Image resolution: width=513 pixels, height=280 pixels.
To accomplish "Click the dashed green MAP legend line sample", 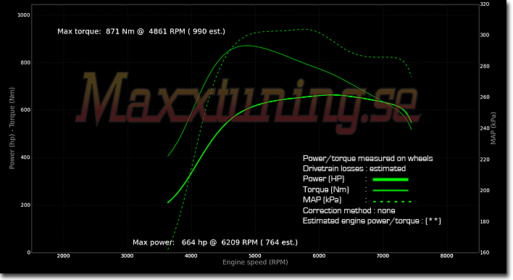I will click(x=392, y=202).
